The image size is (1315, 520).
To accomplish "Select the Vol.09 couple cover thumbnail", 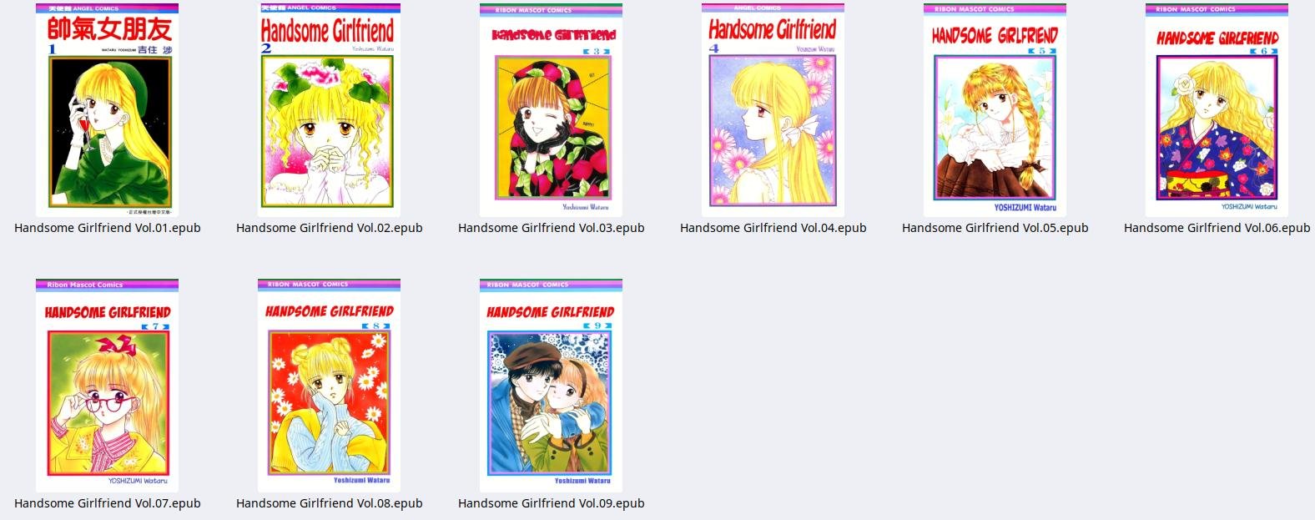I will click(551, 386).
